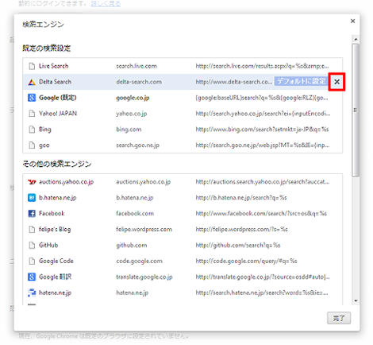Click the Google default engine icon
Screen dimensions: 373x345
[x=32, y=98]
